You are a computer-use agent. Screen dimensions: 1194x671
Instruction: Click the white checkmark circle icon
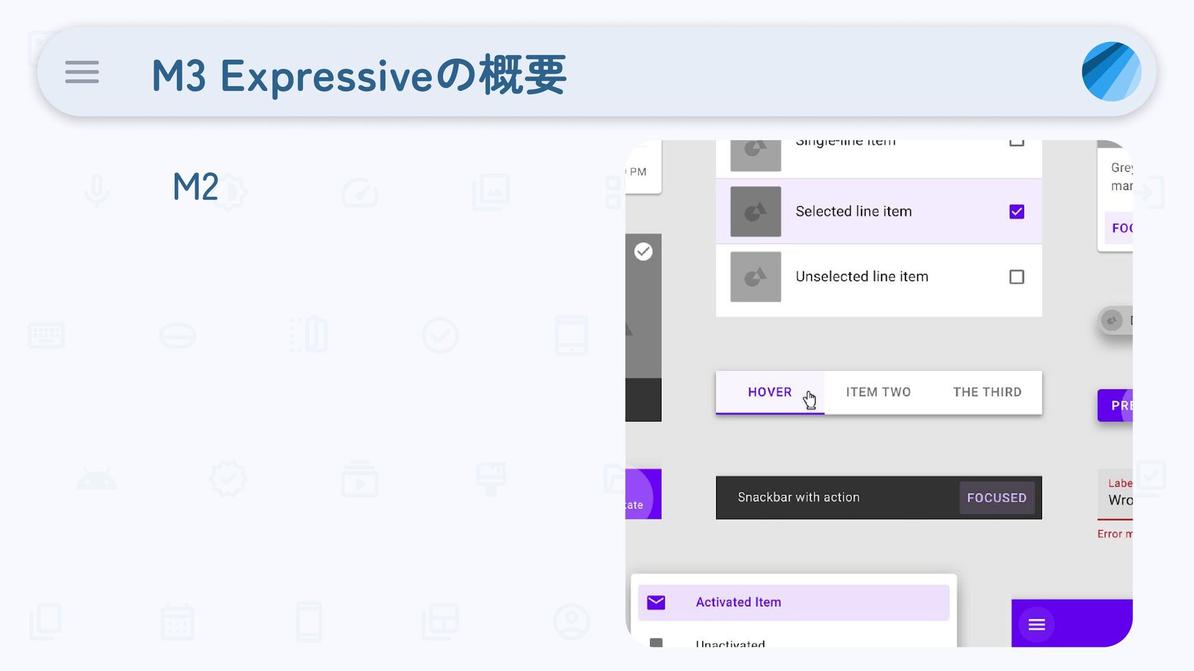pos(643,252)
